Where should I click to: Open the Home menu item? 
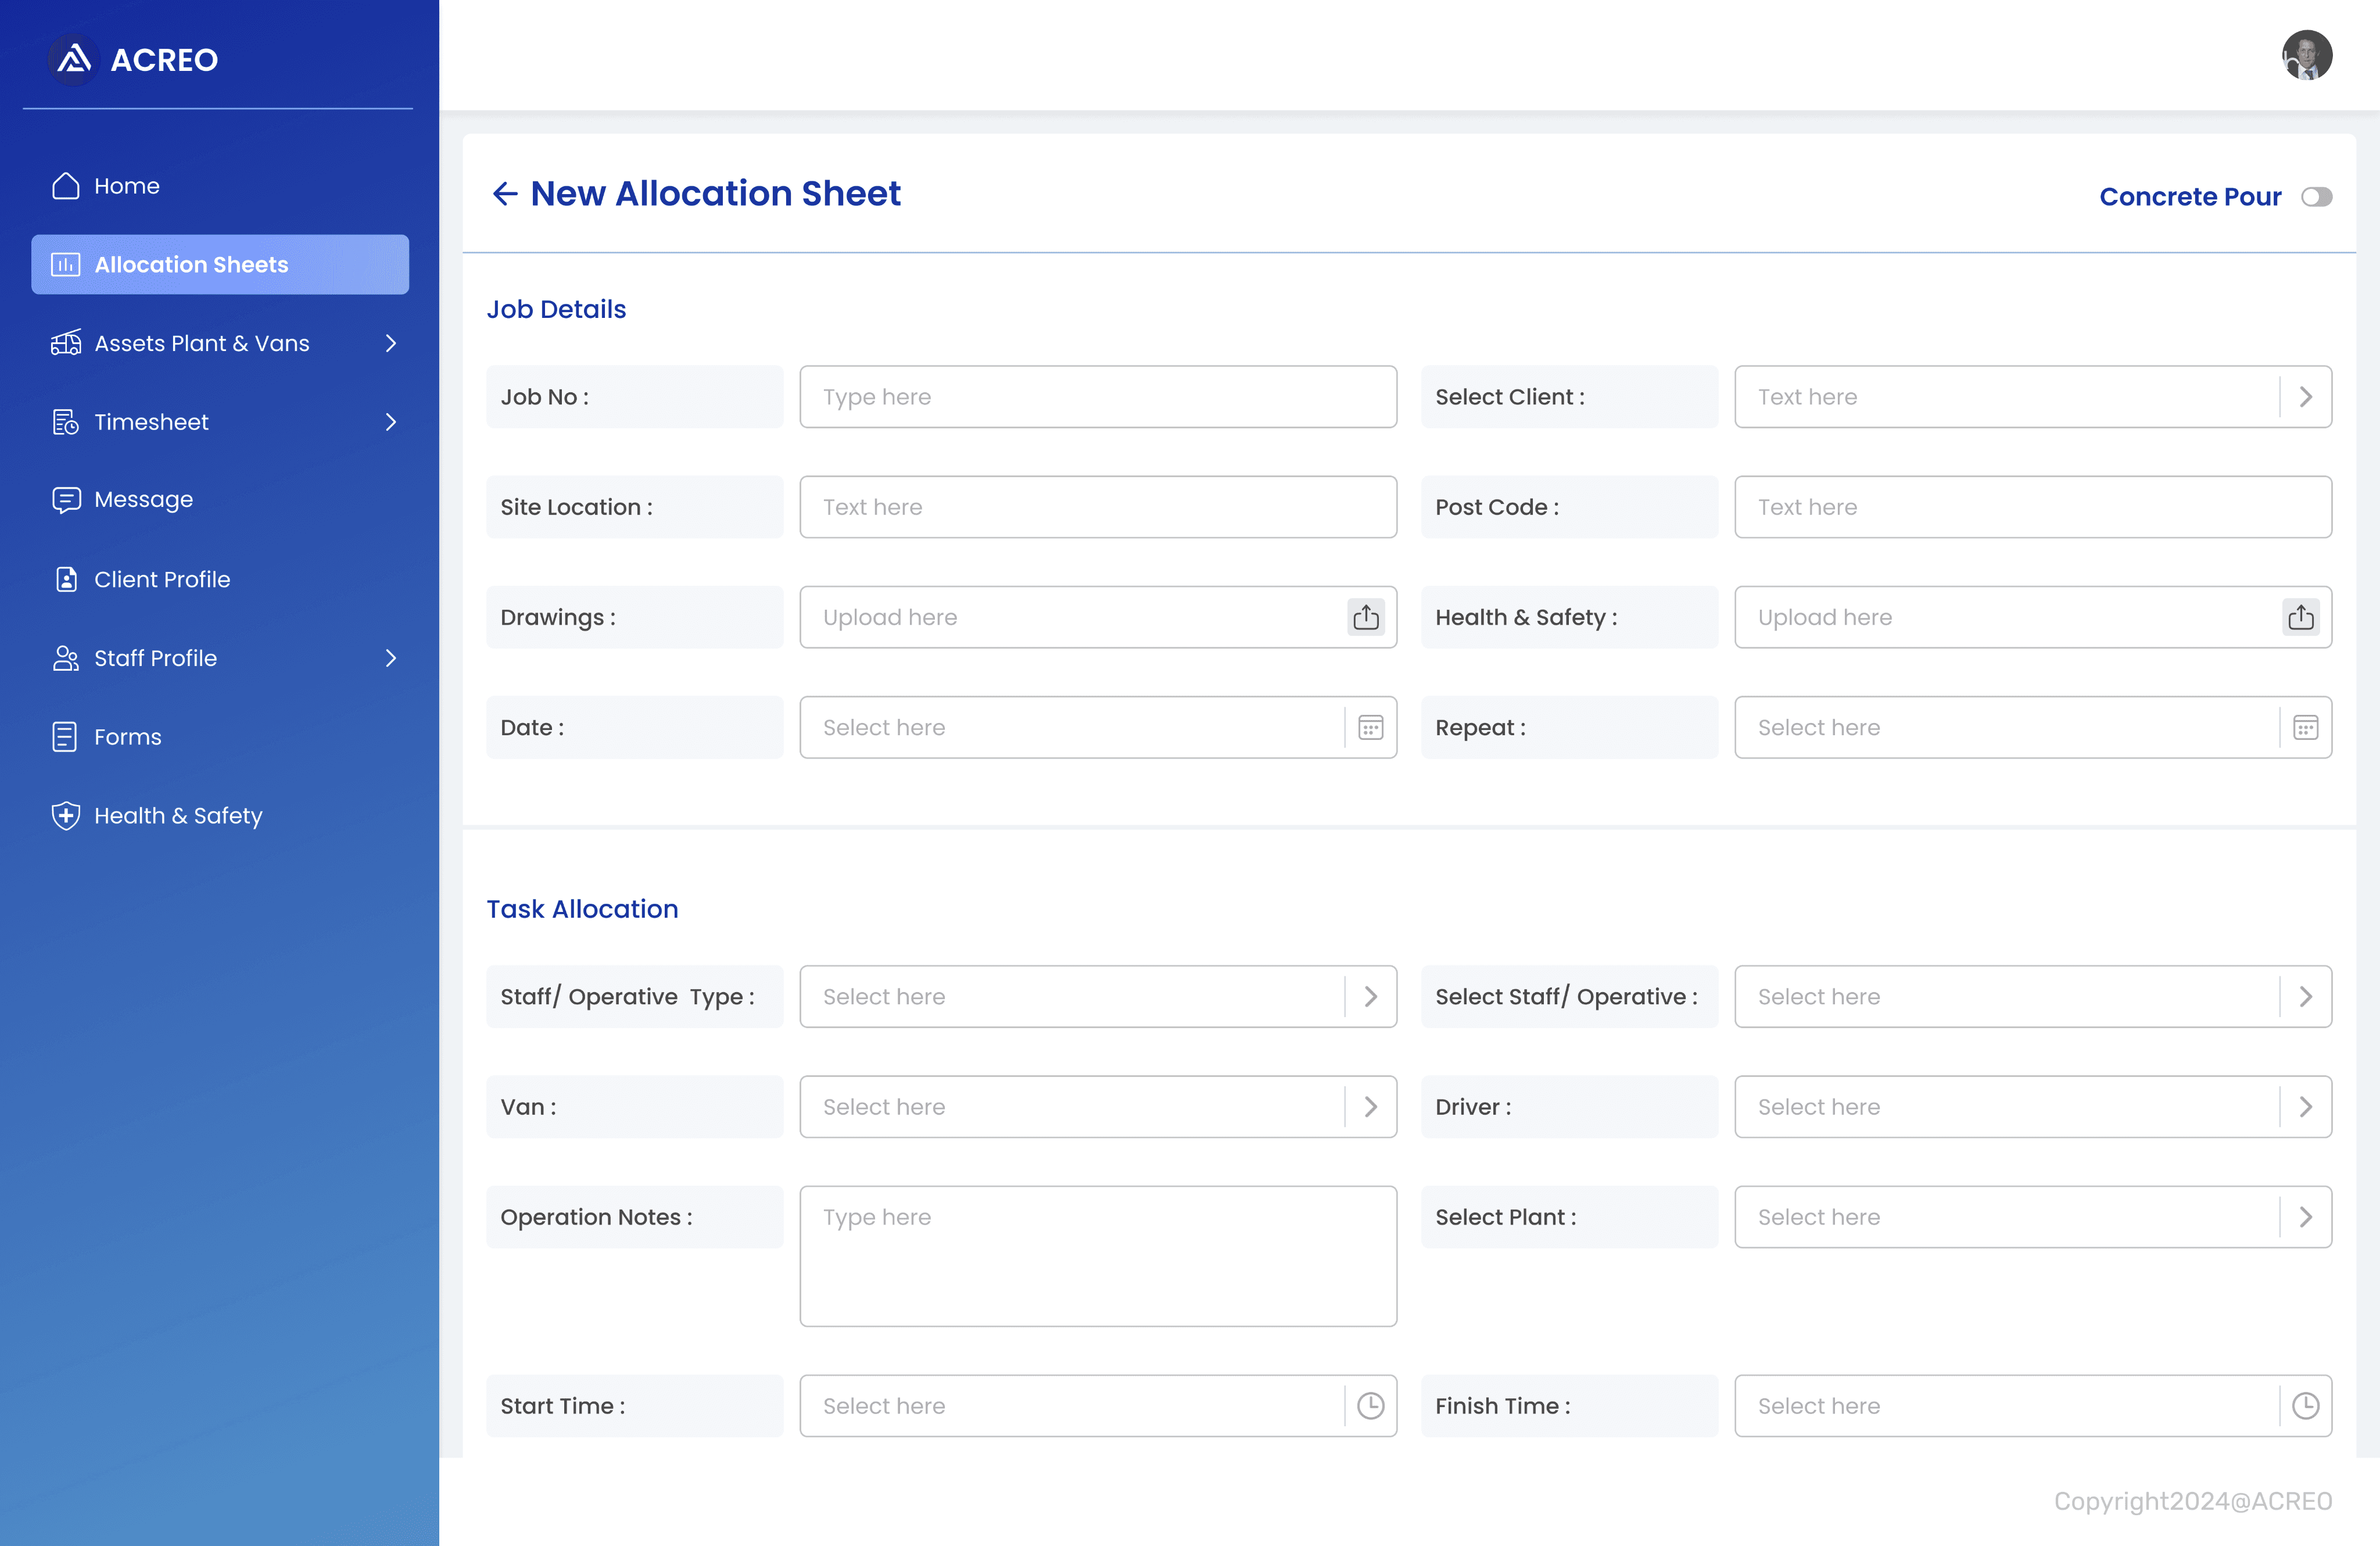coord(127,186)
